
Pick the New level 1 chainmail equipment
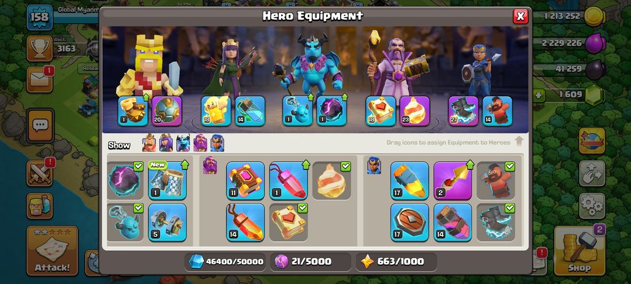pos(168,180)
